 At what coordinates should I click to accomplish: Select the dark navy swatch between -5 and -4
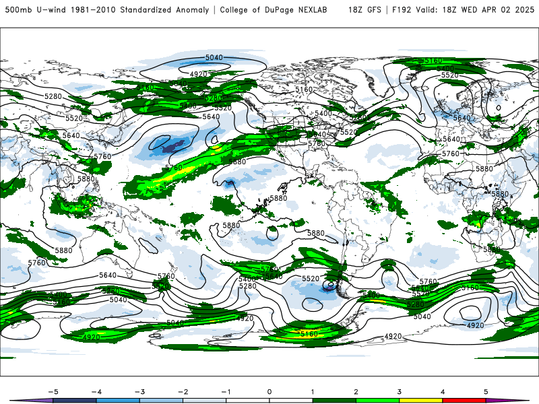click(x=75, y=401)
